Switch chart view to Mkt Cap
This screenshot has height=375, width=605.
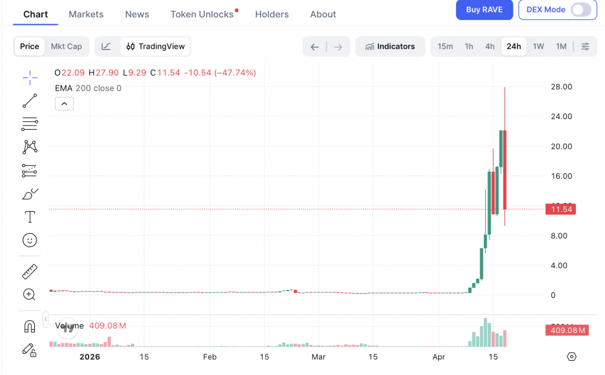[66, 47]
